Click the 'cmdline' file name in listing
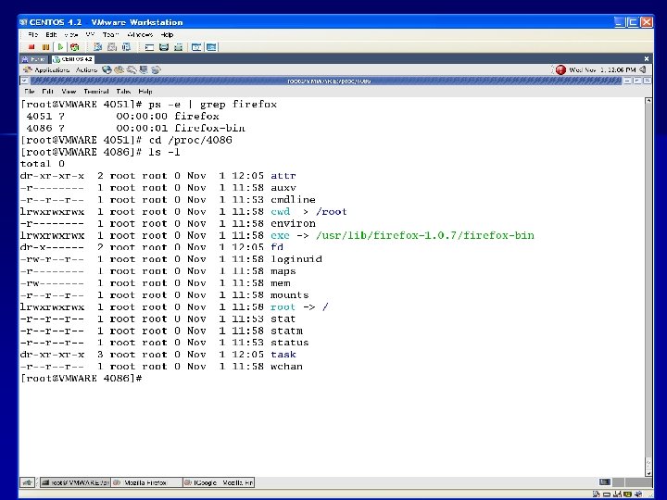Screen dimensions: 667x500 coord(293,199)
